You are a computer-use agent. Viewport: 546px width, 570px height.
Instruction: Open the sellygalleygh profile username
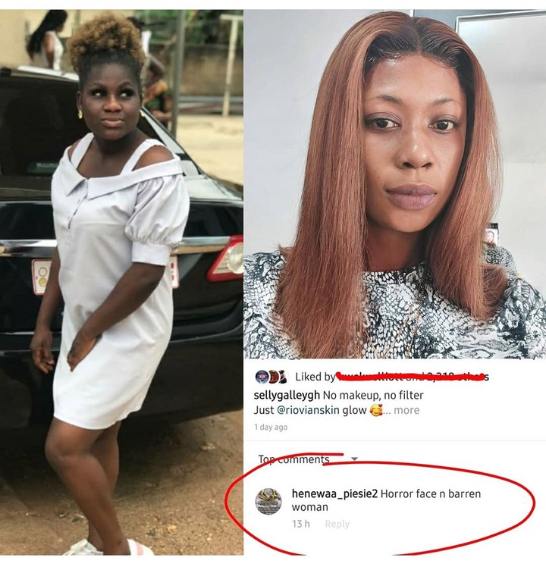tap(287, 395)
